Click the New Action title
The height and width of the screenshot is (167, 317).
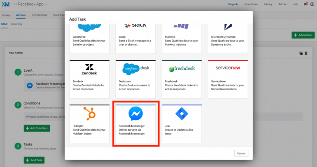[16, 53]
